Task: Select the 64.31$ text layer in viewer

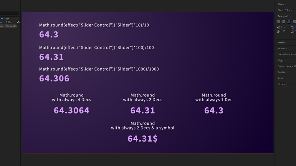Action: tap(143, 139)
